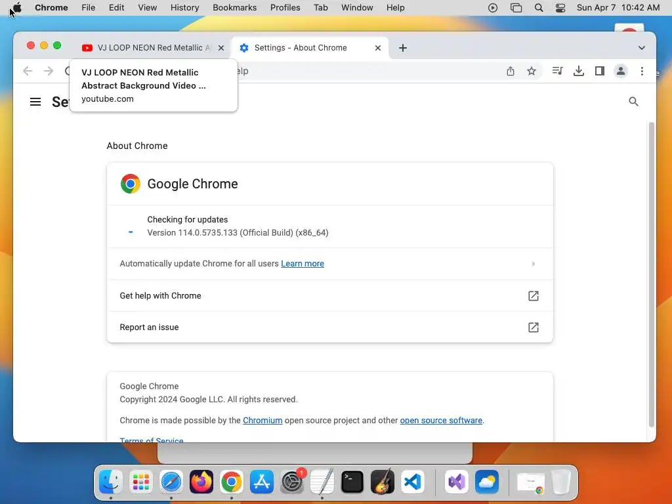Select the Settings - About Chrome tab

click(310, 48)
